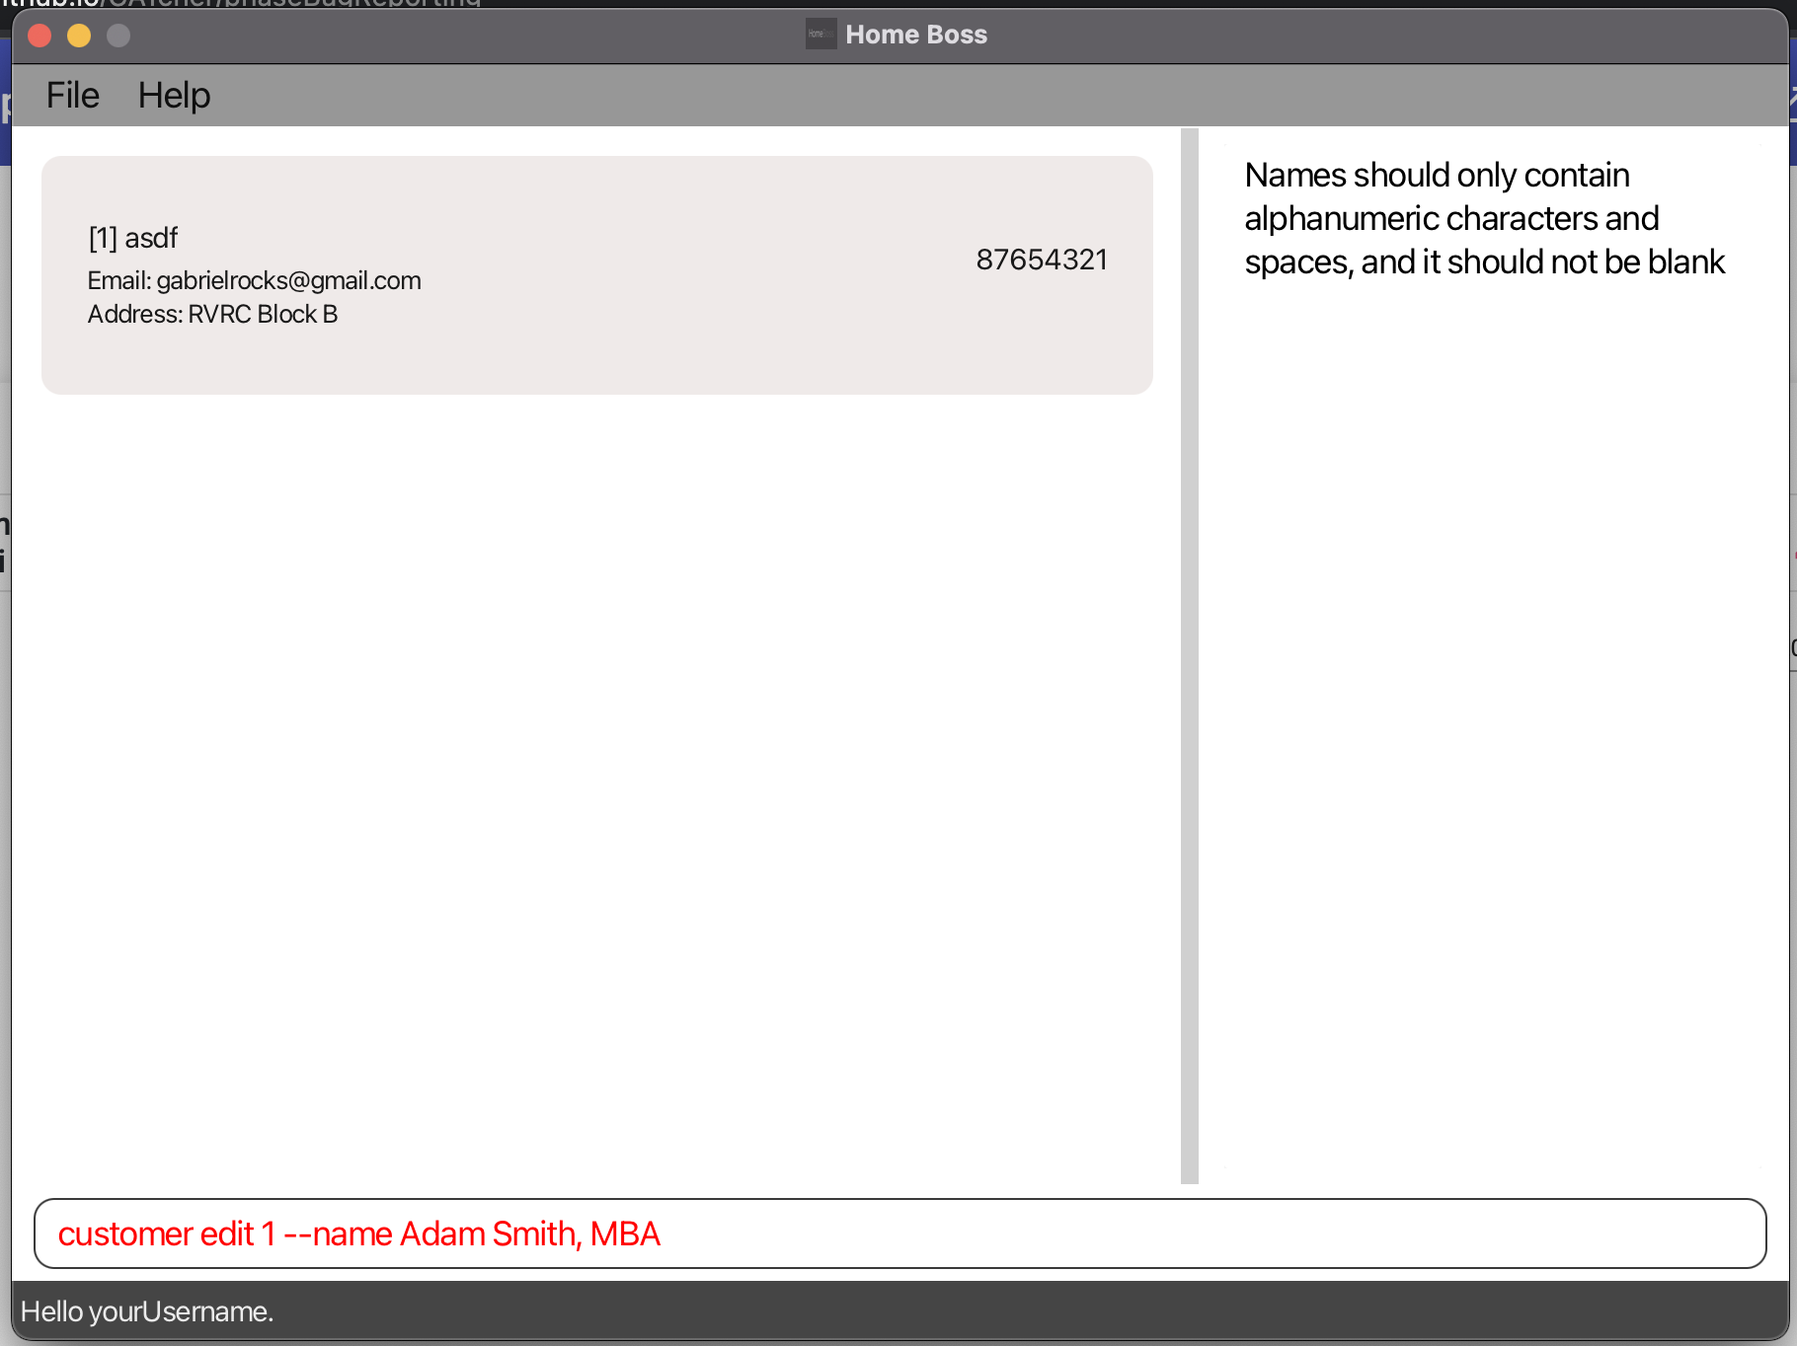Minimize the Home Boss window
Image resolution: width=1797 pixels, height=1346 pixels.
[79, 36]
